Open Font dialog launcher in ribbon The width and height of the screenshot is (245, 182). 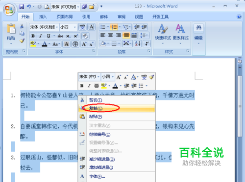pyautogui.click(x=94, y=51)
